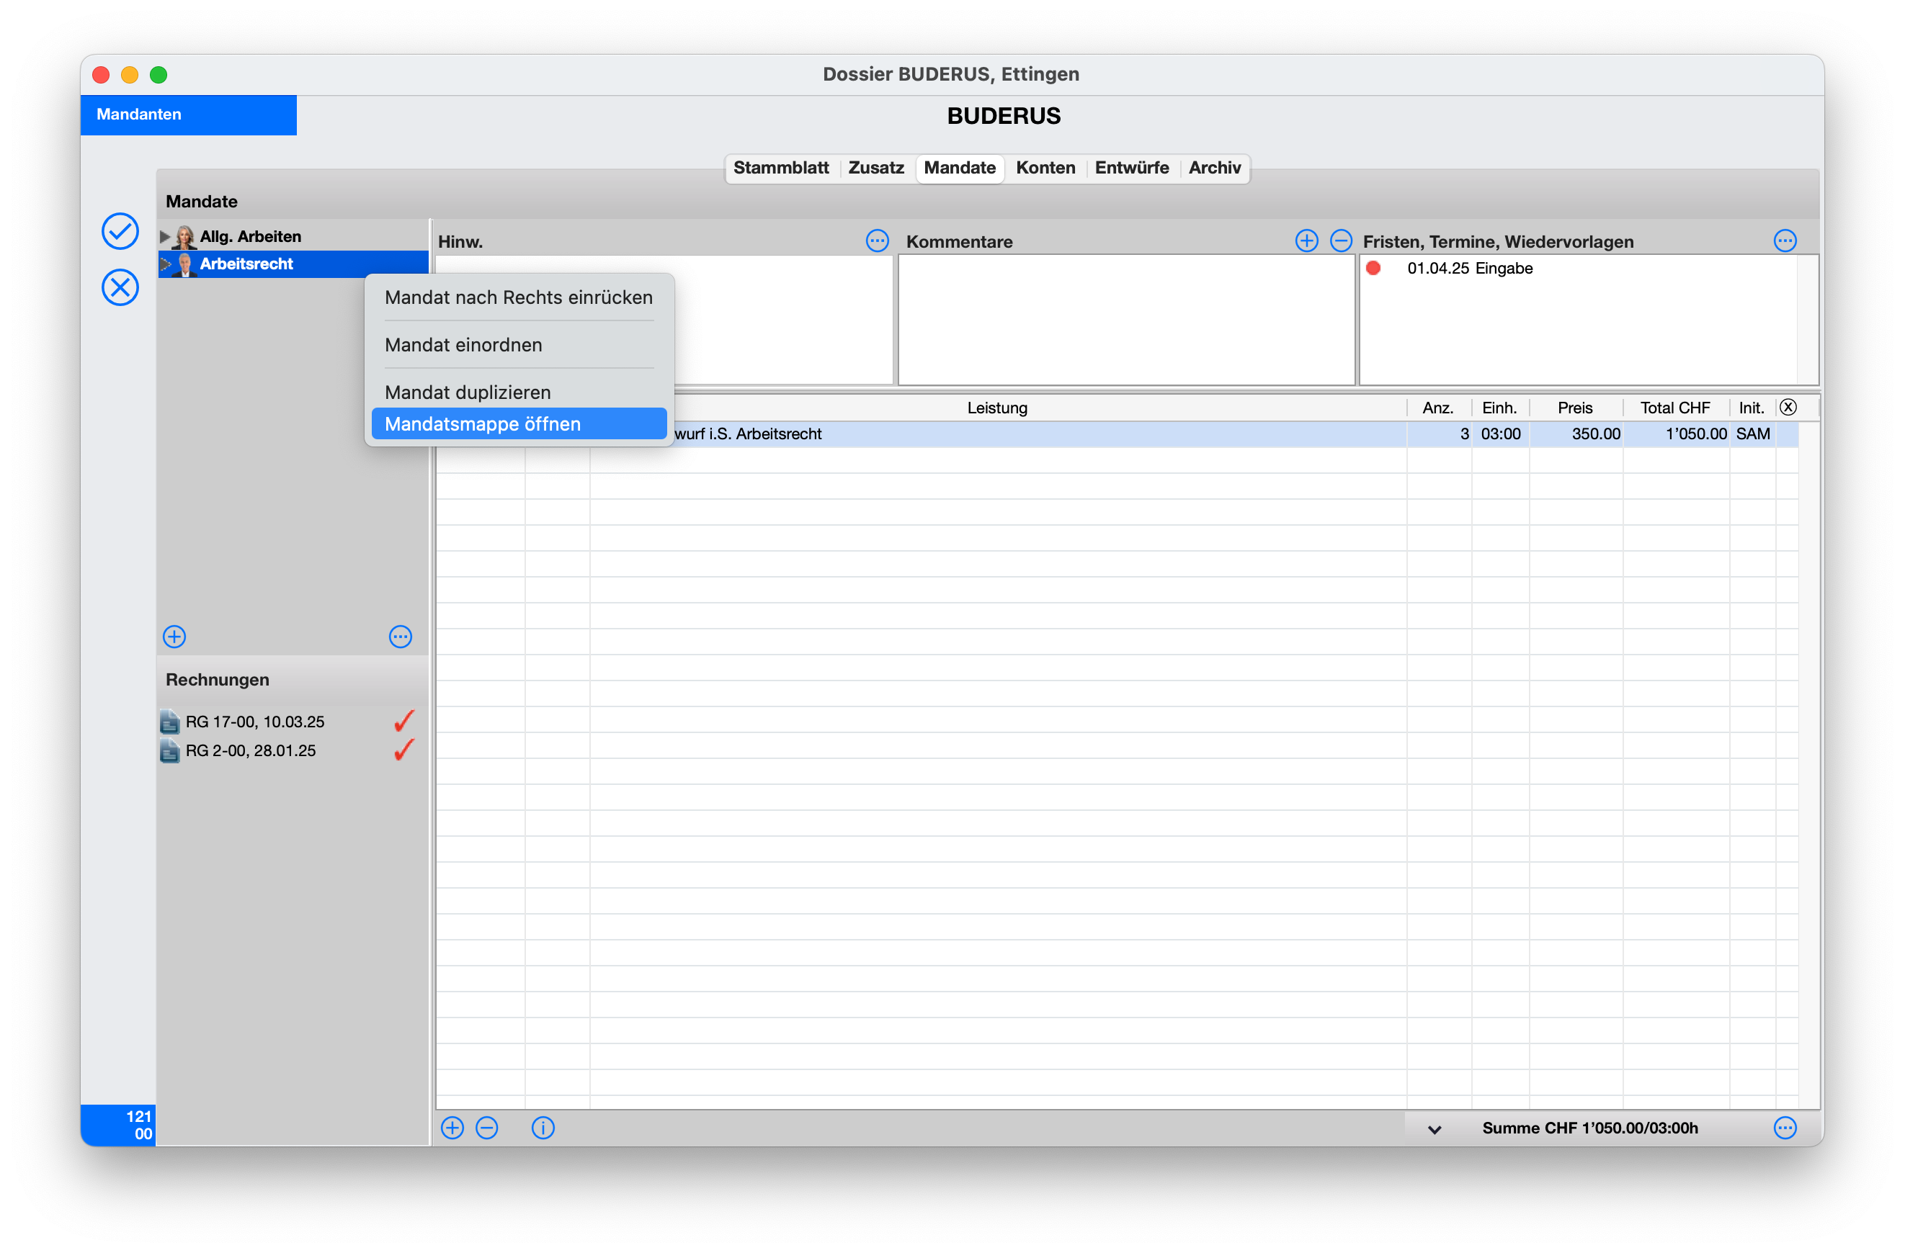This screenshot has width=1905, height=1253.
Task: Click the blue checkmark confirm icon
Action: (x=120, y=231)
